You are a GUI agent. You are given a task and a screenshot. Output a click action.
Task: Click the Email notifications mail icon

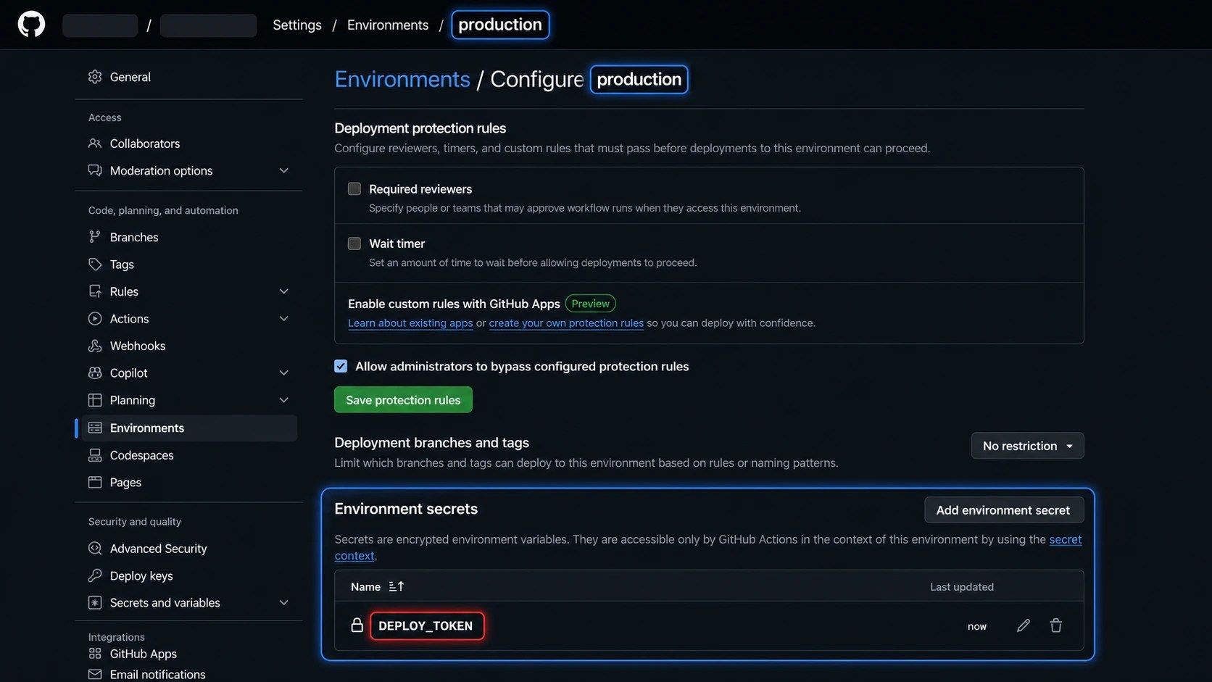pyautogui.click(x=95, y=674)
